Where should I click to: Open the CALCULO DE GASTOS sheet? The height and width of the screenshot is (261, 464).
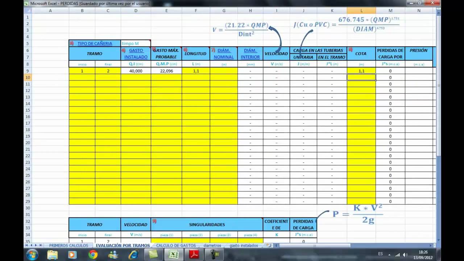176,245
